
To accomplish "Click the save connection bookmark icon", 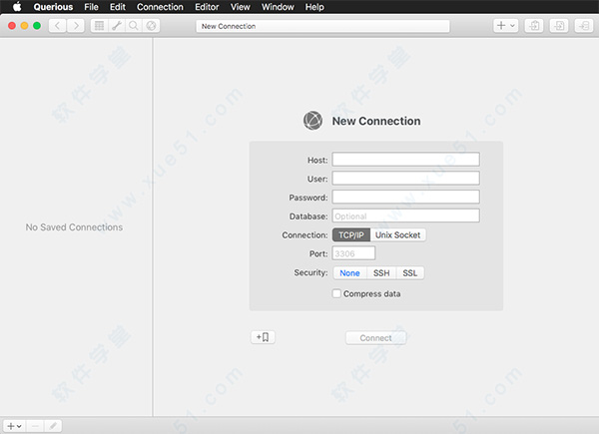I will [x=263, y=337].
